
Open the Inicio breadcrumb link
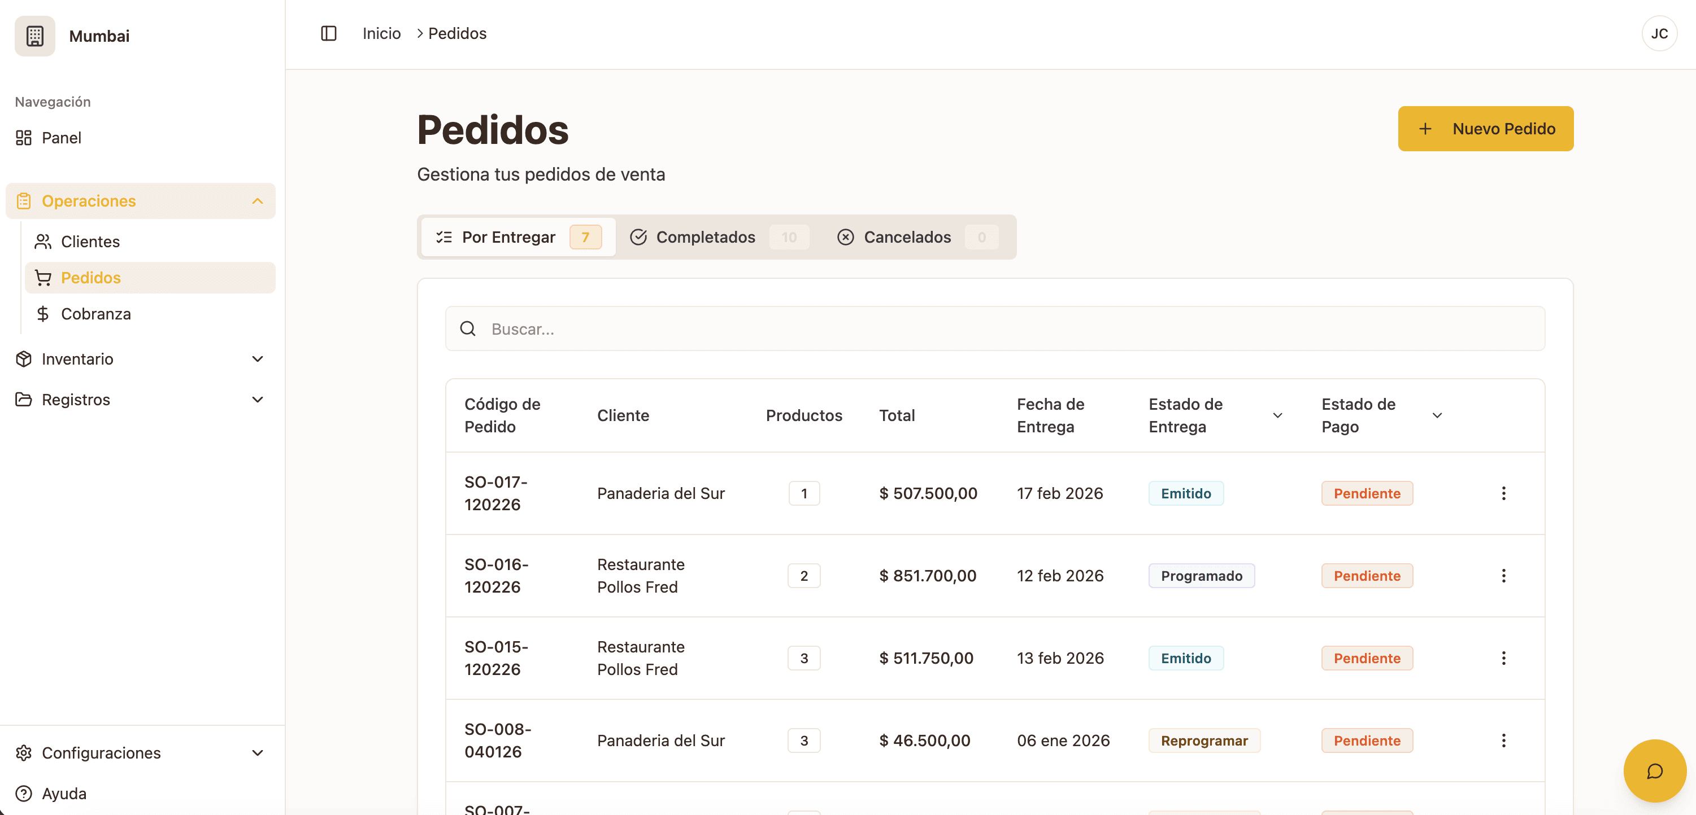click(x=381, y=33)
